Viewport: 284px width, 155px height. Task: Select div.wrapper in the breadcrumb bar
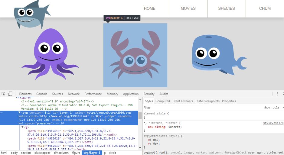42,153
